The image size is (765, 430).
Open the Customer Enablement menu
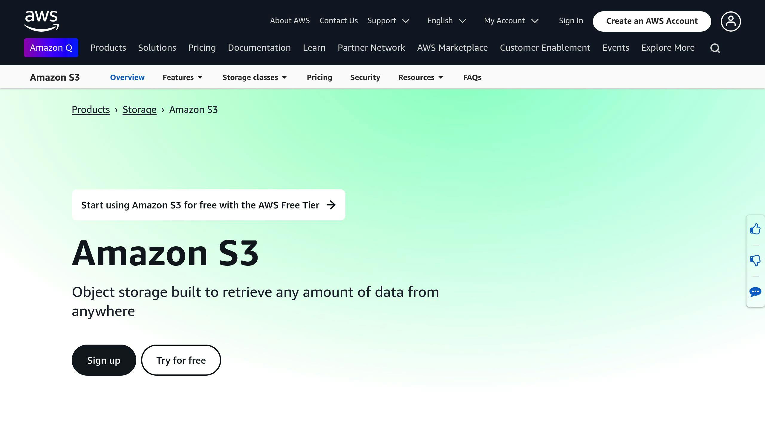545,48
